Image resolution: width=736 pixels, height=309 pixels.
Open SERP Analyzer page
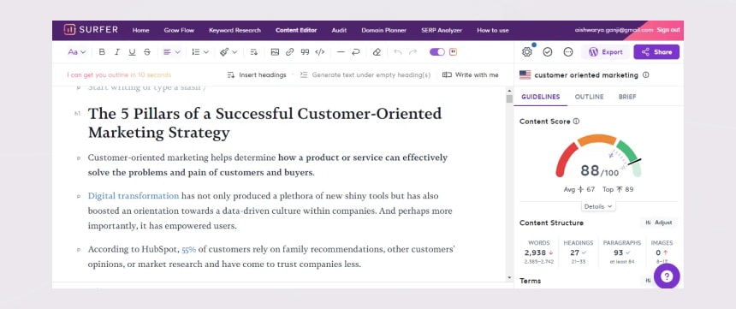442,30
